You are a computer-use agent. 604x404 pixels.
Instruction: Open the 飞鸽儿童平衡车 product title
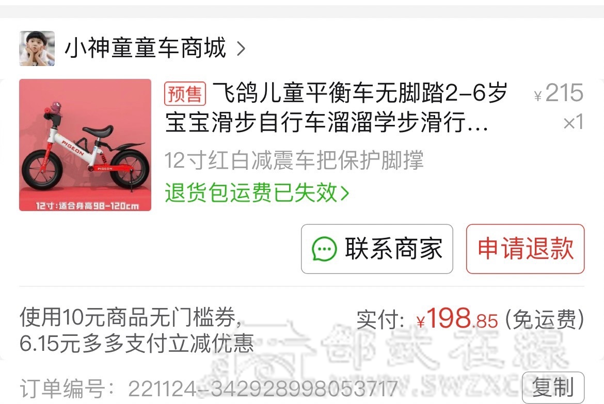336,107
